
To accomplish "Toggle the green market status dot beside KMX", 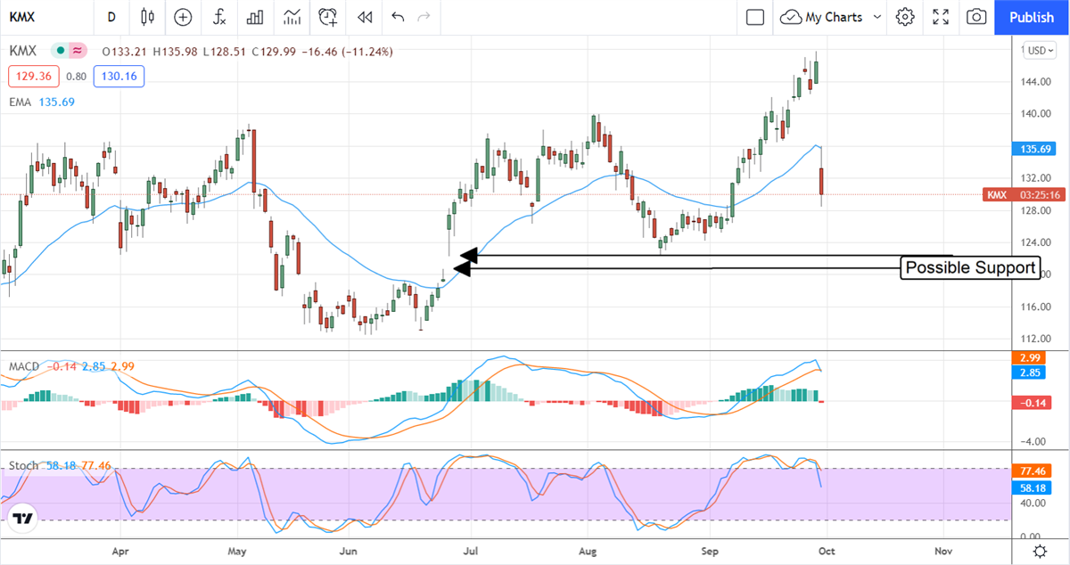I will 60,52.
